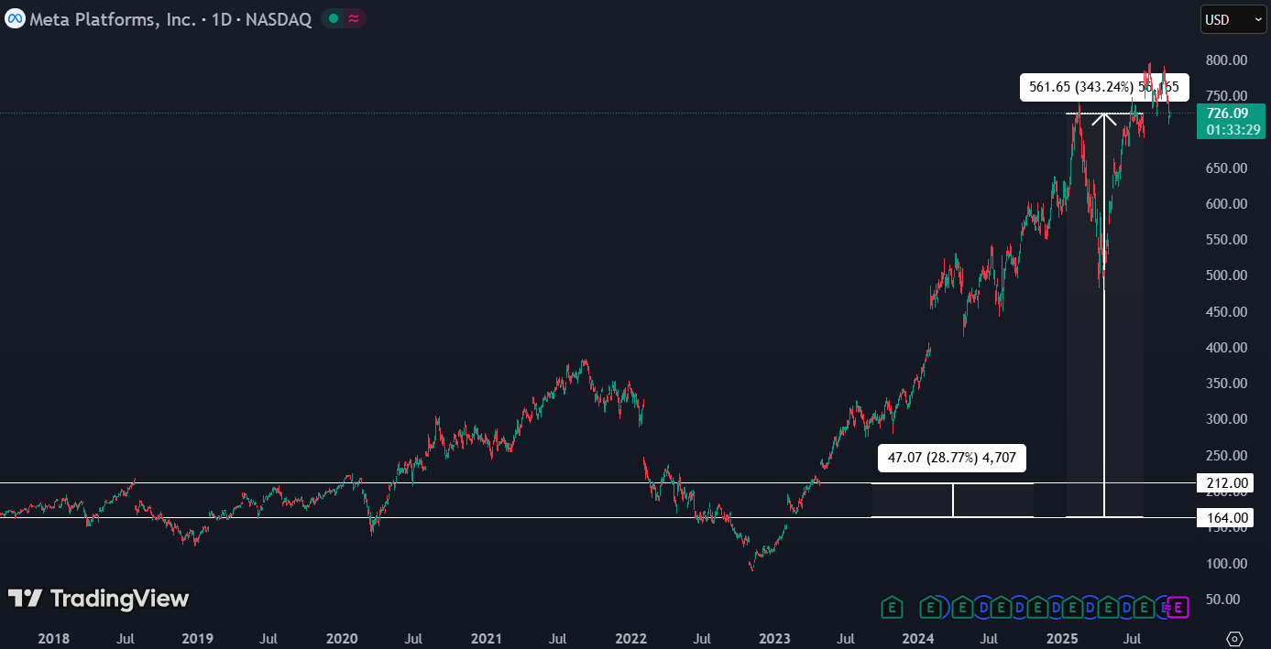Screen dimensions: 1271x649
Task: Open the USD currency dropdown
Action: pos(1233,19)
